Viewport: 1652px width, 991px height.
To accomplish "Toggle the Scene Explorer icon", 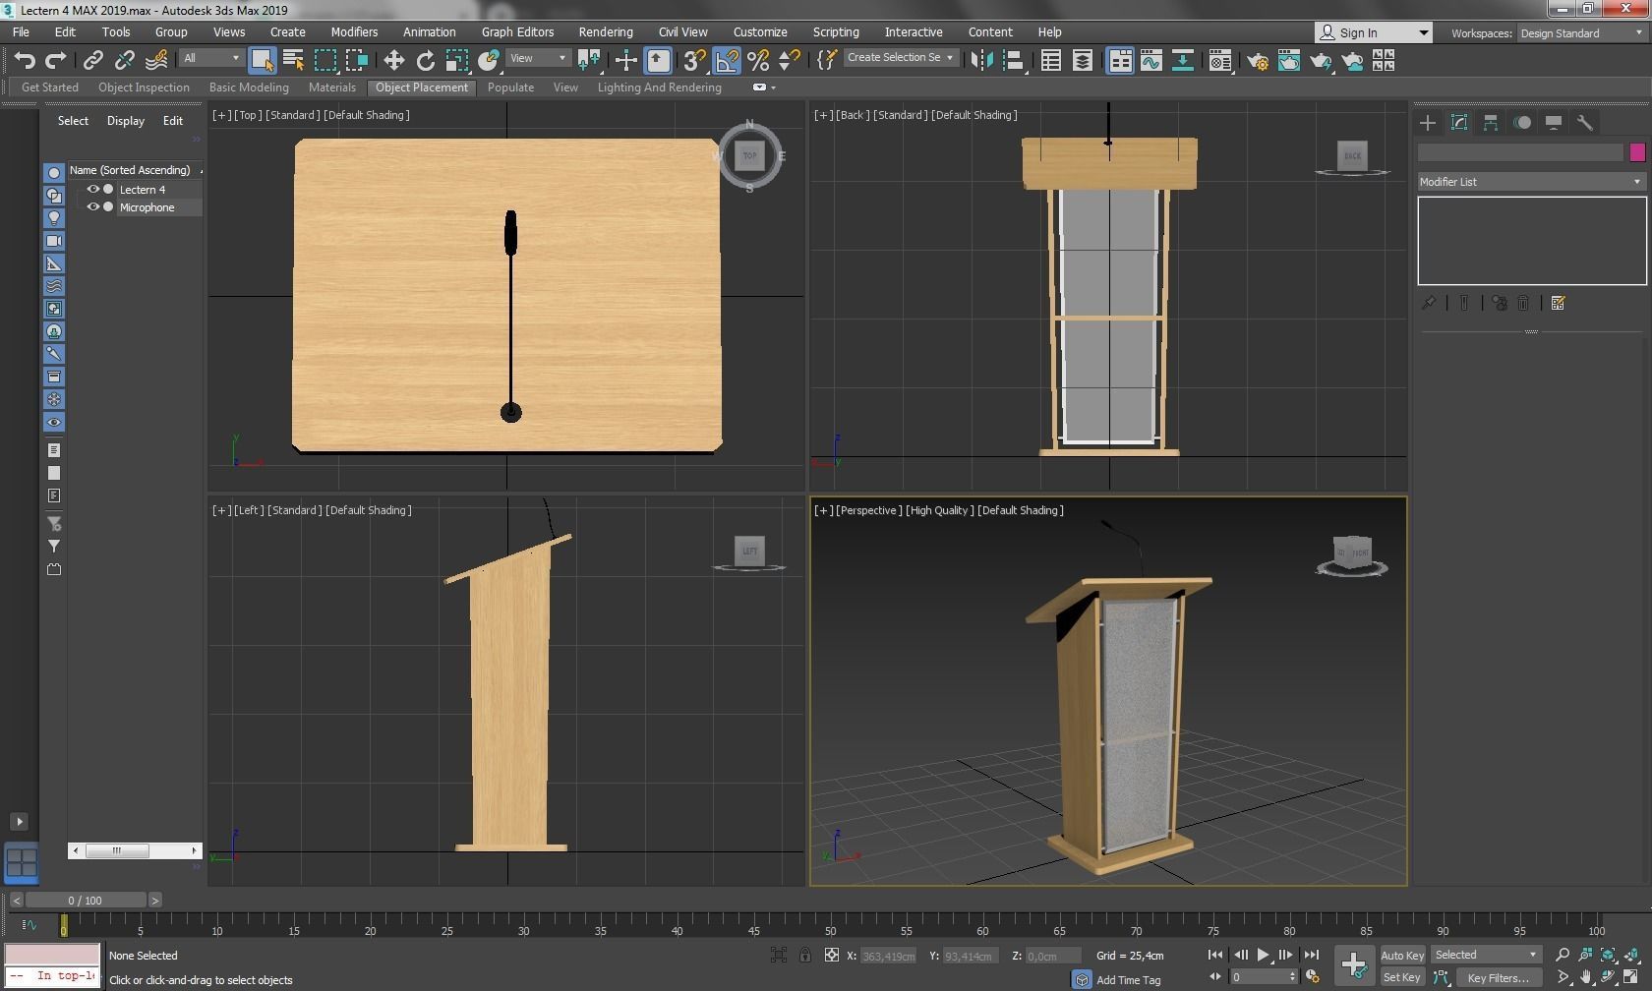I will point(1050,61).
